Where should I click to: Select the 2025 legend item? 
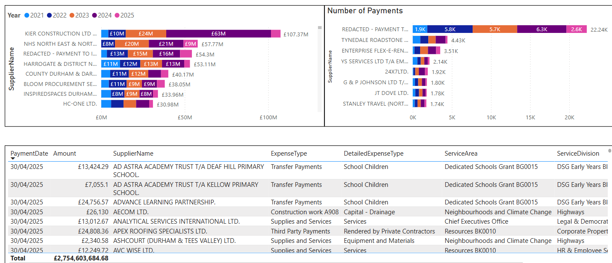click(124, 15)
